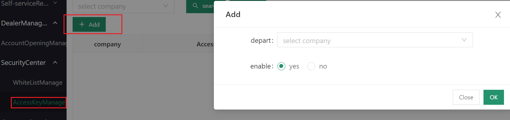The width and height of the screenshot is (510, 120).
Task: Open the AccessKeyManage menu item
Action: pos(39,102)
